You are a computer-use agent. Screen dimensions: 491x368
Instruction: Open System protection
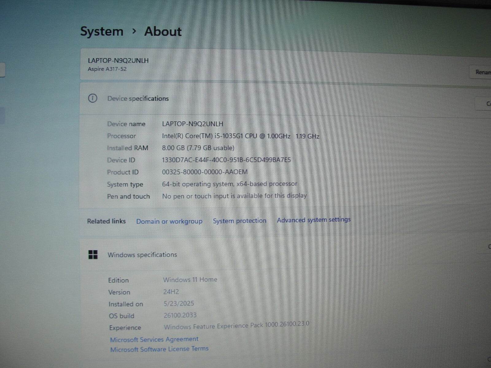pos(239,220)
